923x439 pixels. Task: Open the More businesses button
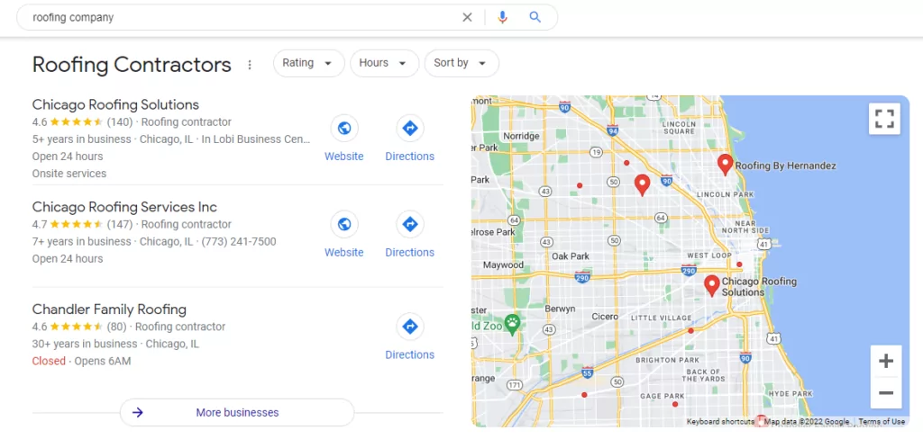[x=237, y=413]
